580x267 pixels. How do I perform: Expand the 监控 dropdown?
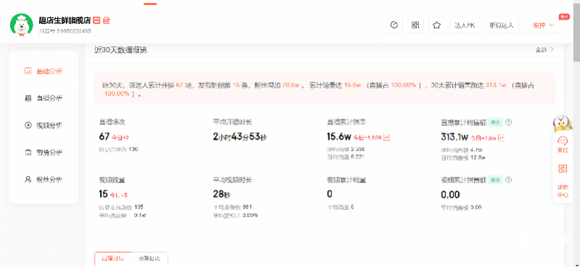pyautogui.click(x=543, y=25)
